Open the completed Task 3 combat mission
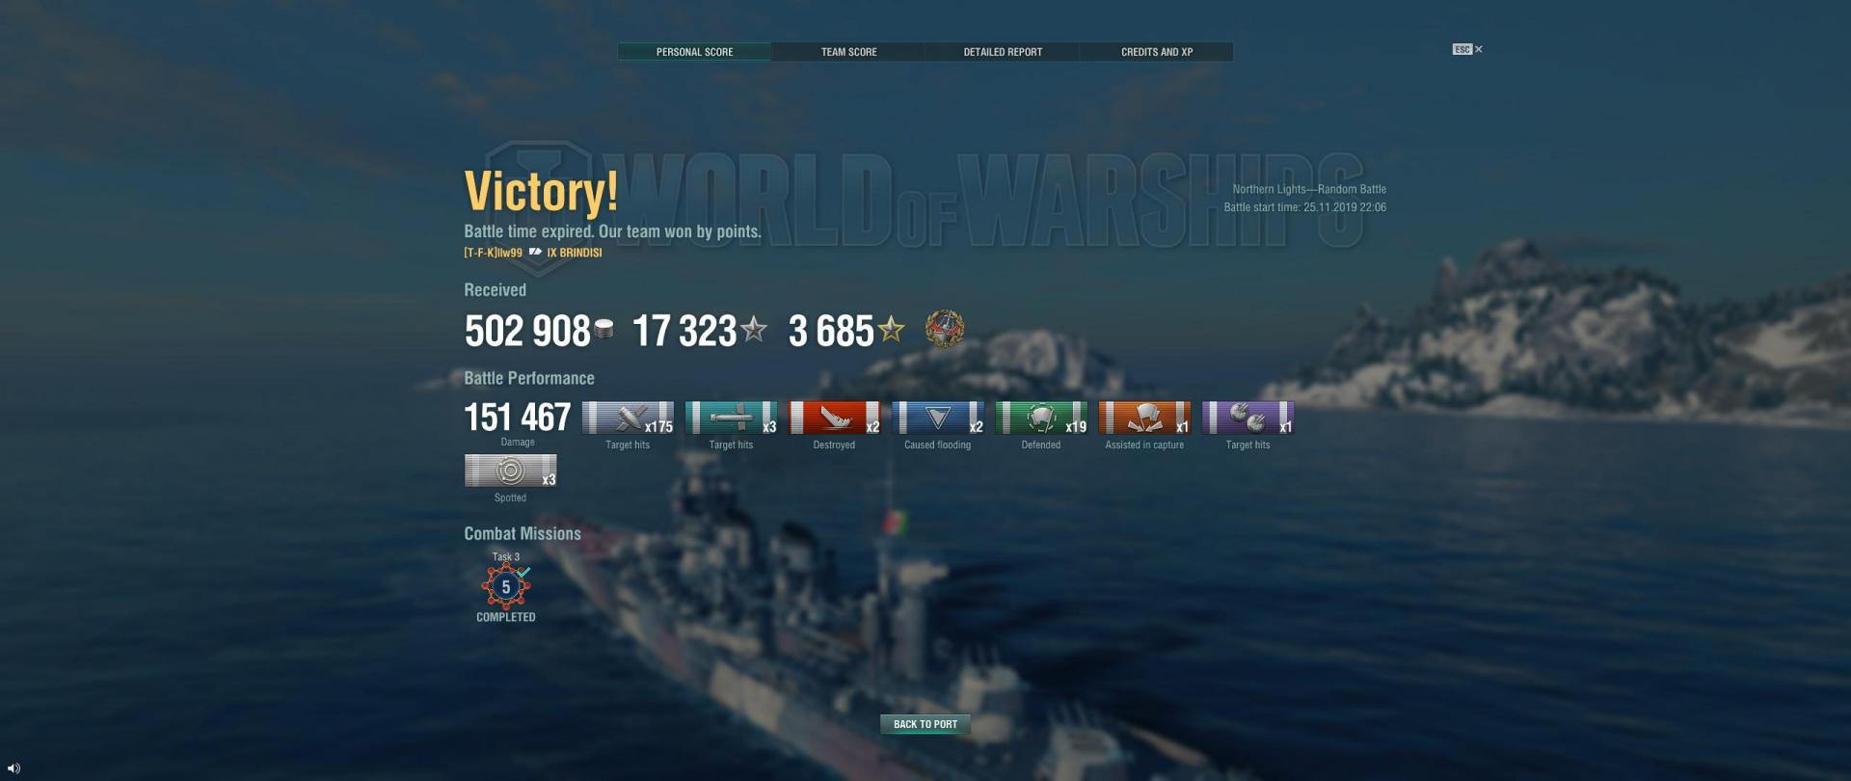 pyautogui.click(x=506, y=586)
